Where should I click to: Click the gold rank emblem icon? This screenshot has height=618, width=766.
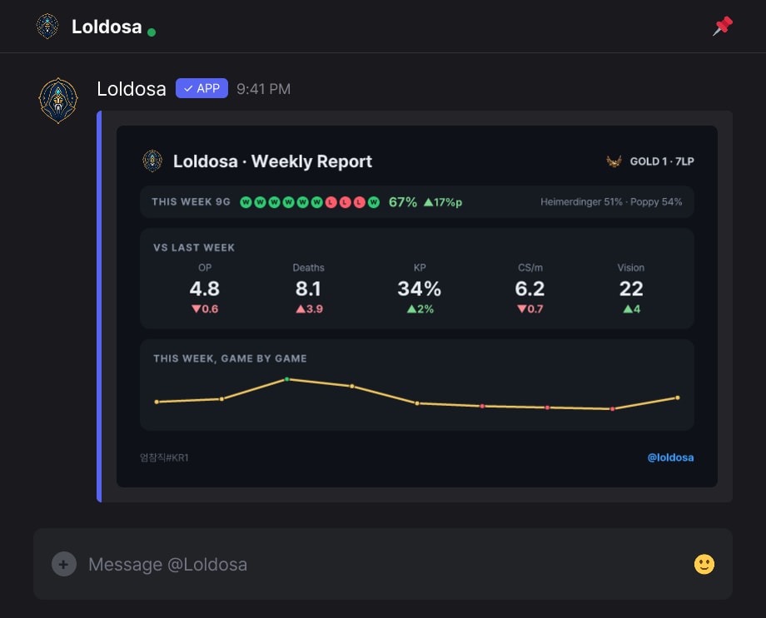tap(614, 161)
